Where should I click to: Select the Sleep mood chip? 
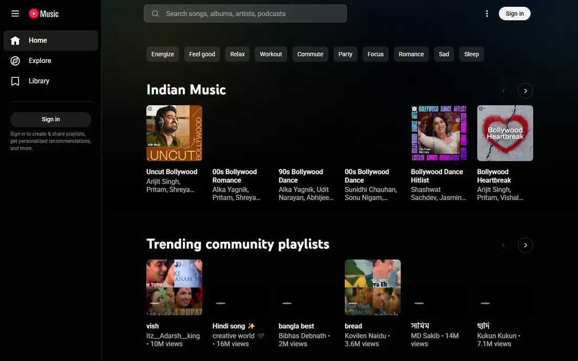471,54
